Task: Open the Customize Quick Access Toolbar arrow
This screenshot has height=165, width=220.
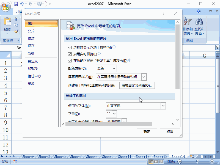Action: [50, 4]
